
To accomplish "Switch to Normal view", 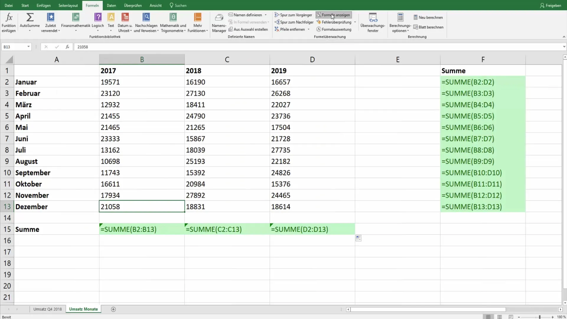I will [488, 317].
